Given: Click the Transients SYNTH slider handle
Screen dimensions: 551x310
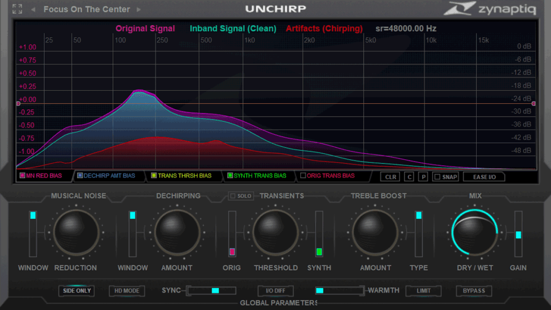Looking at the screenshot, I should [x=319, y=252].
